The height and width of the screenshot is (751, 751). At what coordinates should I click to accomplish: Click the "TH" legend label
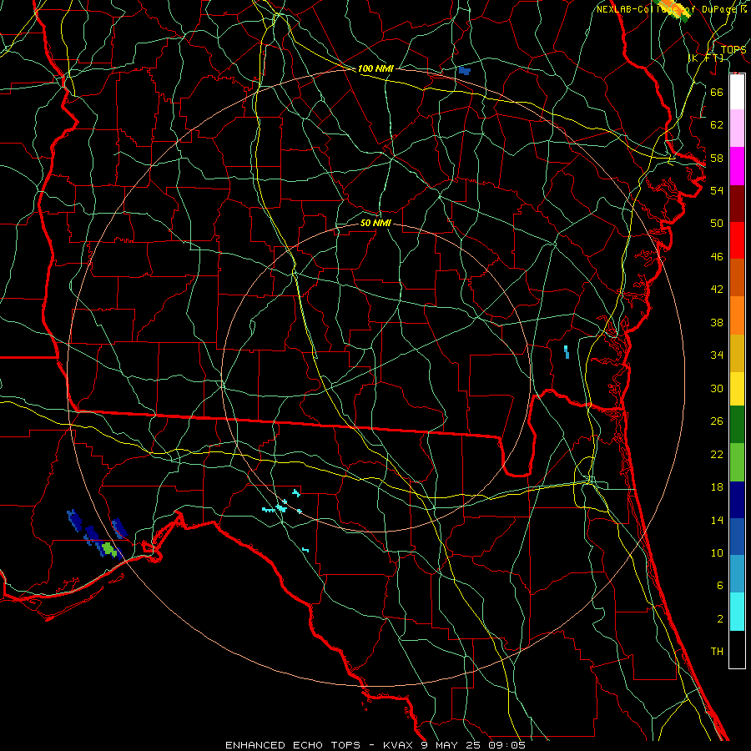click(x=717, y=651)
